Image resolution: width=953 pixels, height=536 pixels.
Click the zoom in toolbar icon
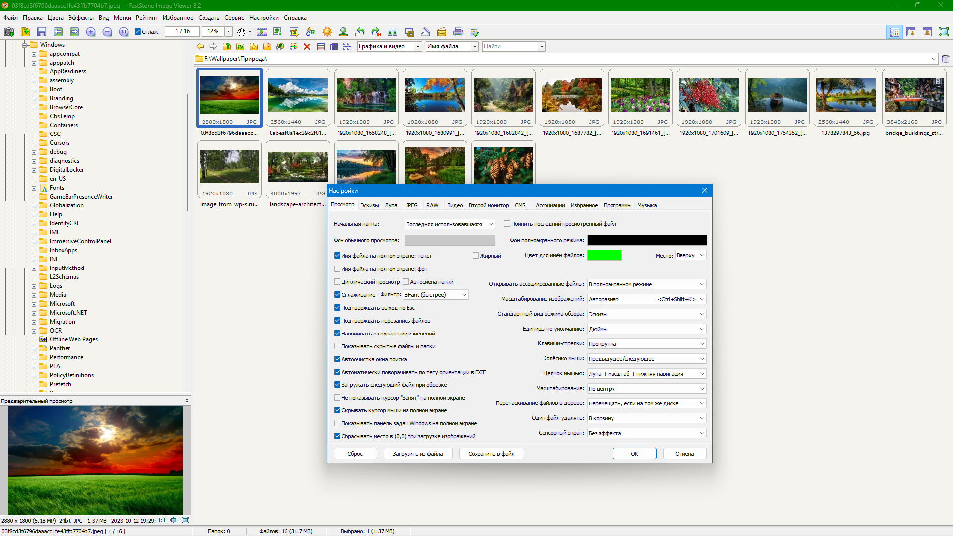coord(91,32)
